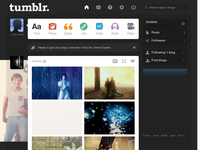Click the unicorn icon in the notice
200x150 pixels.
[33, 47]
